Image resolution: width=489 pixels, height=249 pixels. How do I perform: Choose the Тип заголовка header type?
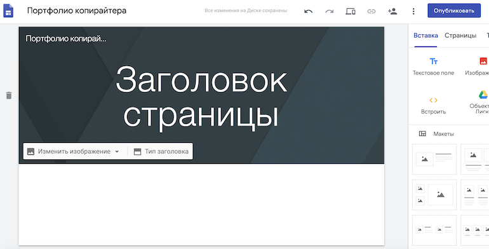point(161,151)
